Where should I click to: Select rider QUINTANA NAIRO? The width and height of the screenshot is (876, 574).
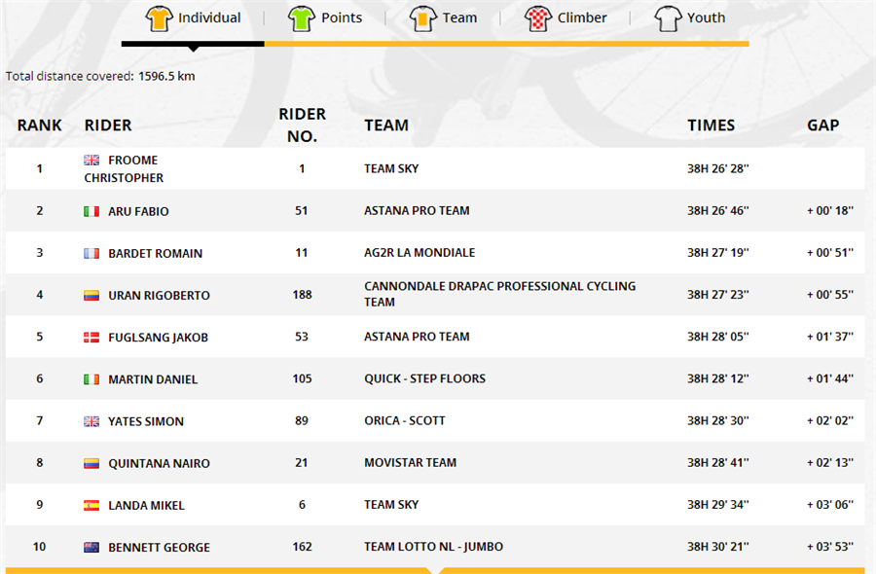click(x=160, y=463)
